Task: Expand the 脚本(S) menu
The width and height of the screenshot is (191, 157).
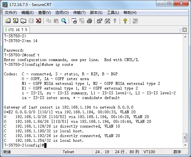Action: [96, 13]
